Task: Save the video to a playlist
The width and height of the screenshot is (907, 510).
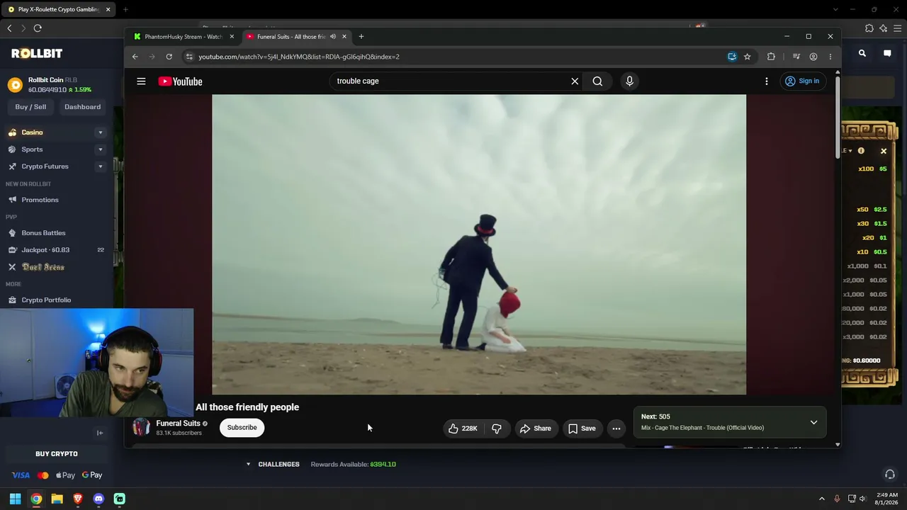Action: tap(581, 428)
